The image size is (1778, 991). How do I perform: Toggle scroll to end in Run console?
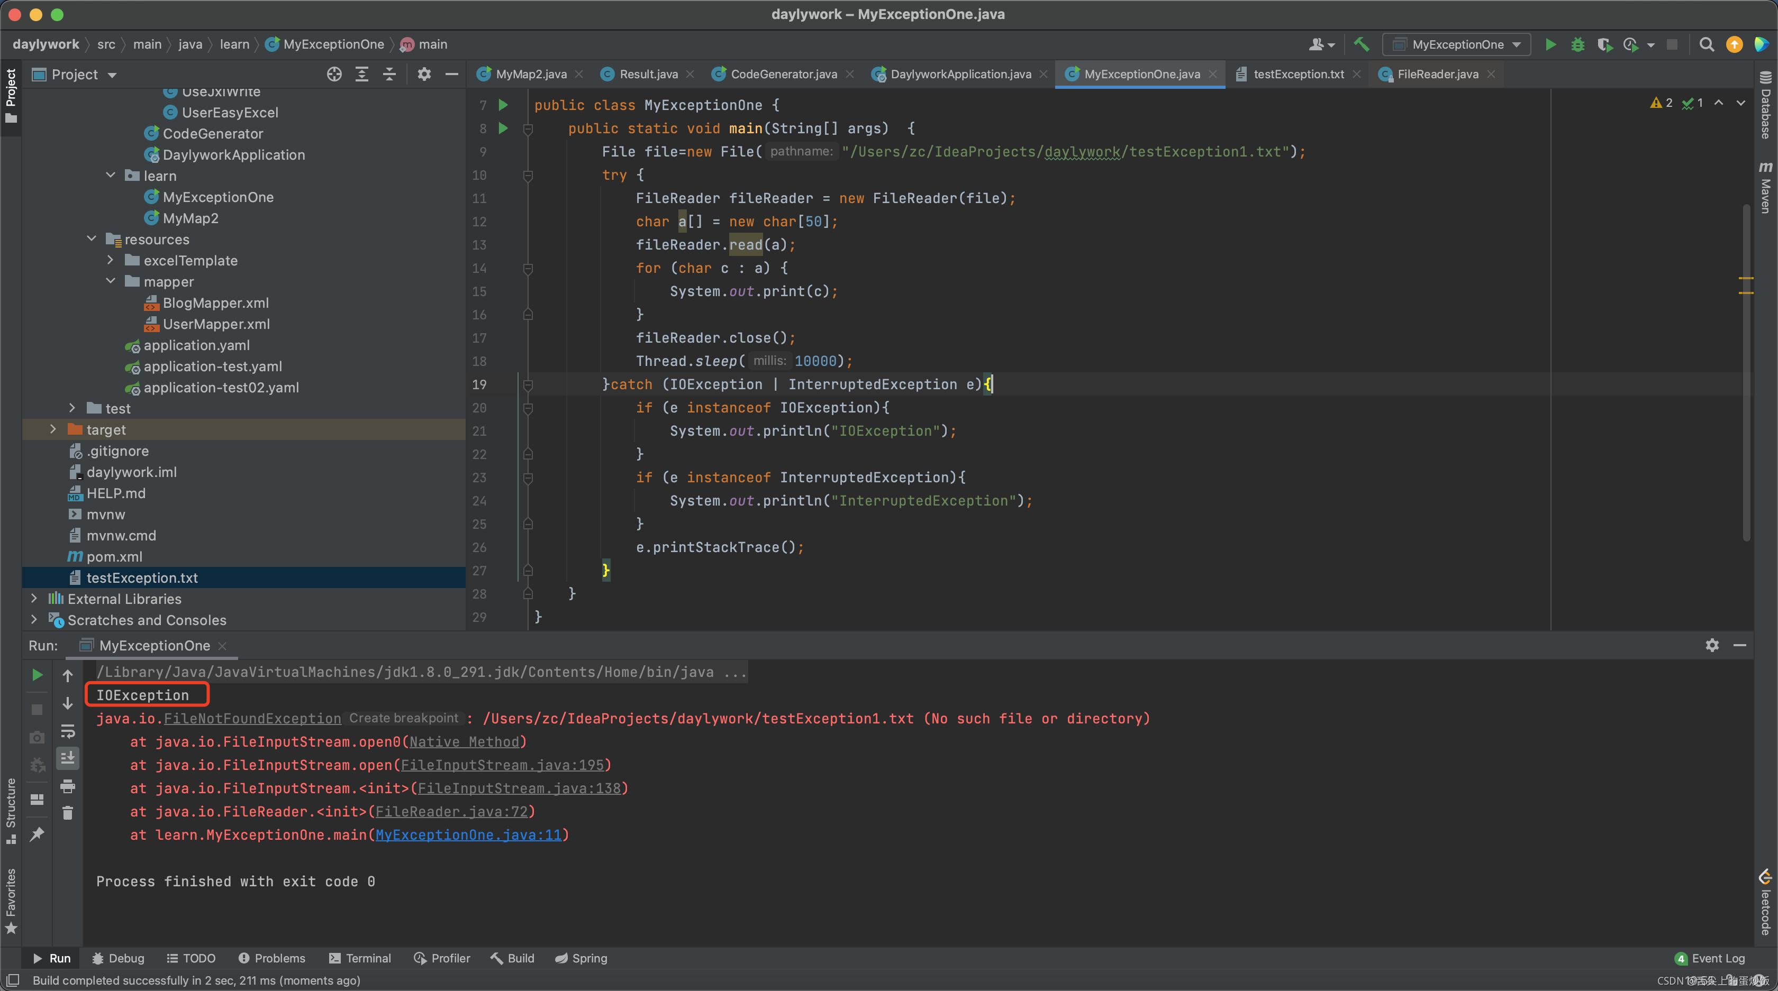pos(68,759)
